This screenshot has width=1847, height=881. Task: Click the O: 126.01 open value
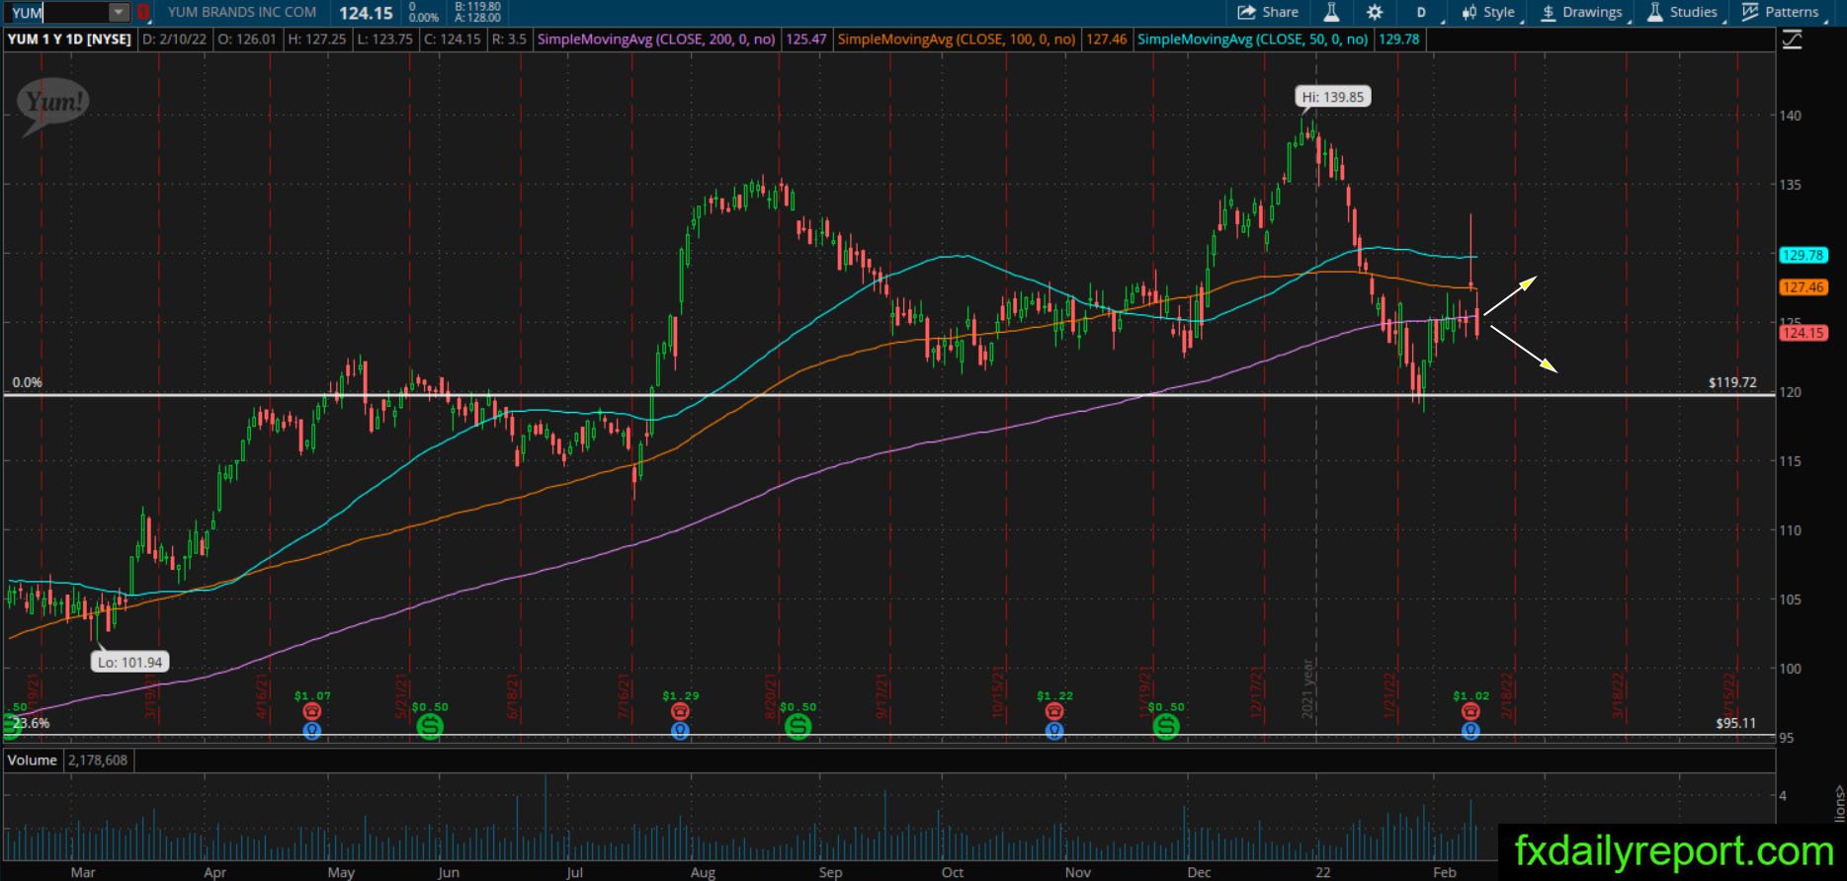[x=247, y=40]
